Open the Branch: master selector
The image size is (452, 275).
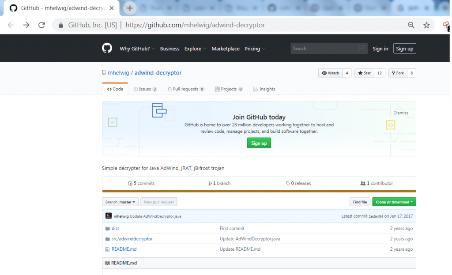click(x=120, y=202)
